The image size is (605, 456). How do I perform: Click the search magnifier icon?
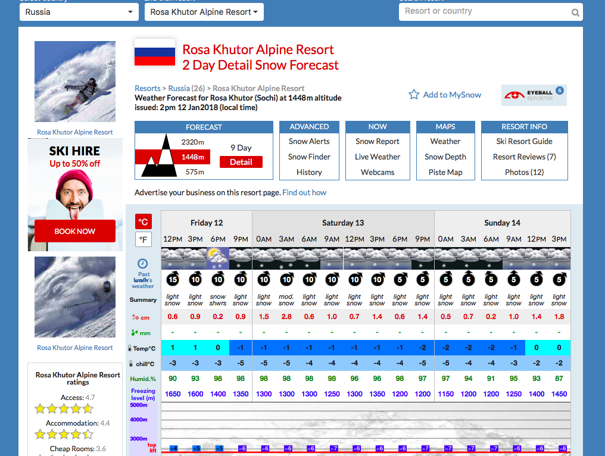point(575,12)
